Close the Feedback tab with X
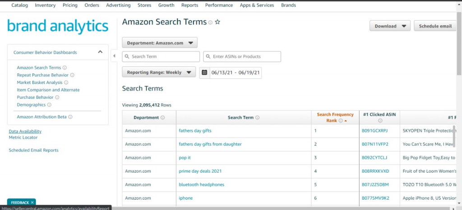Viewport: 462px width, 210px height. click(32, 202)
